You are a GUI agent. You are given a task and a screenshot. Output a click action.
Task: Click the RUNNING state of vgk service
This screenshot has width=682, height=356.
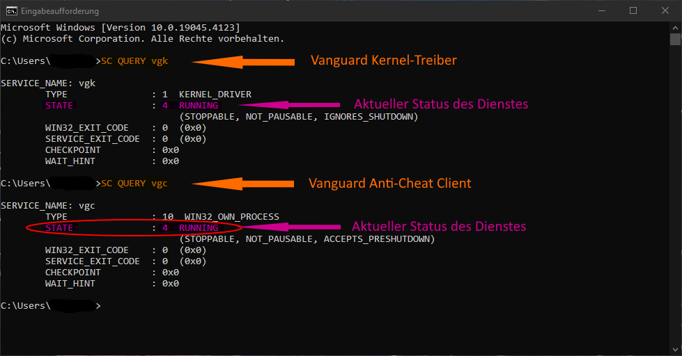click(199, 106)
